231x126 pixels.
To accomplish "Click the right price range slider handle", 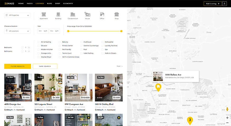I will 121,31.
